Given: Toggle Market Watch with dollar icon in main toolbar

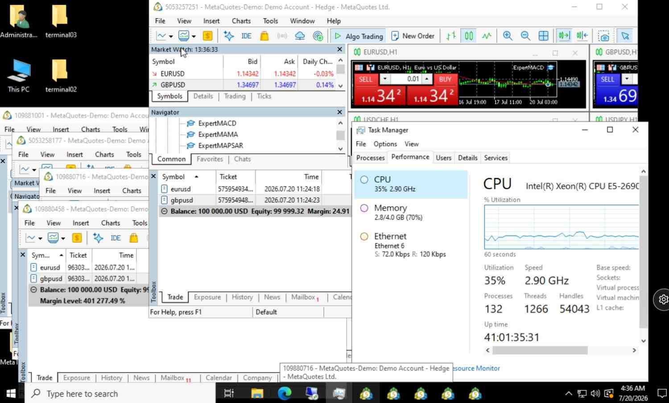Looking at the screenshot, I should (207, 36).
